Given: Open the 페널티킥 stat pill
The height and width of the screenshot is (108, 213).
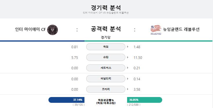Looking at the screenshot, I should 106,79.
